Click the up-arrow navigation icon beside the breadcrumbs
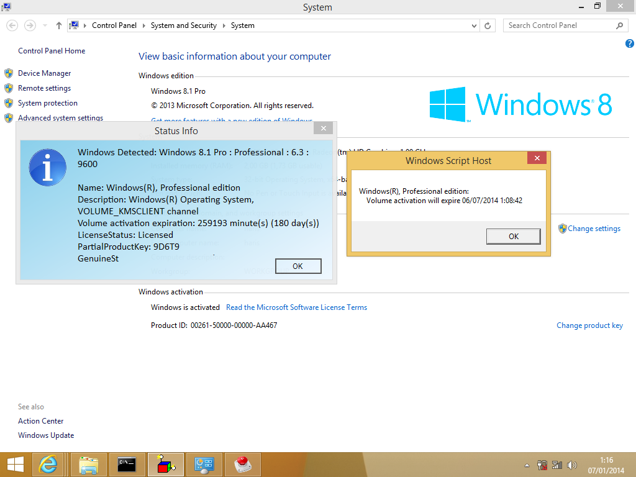 coord(58,25)
